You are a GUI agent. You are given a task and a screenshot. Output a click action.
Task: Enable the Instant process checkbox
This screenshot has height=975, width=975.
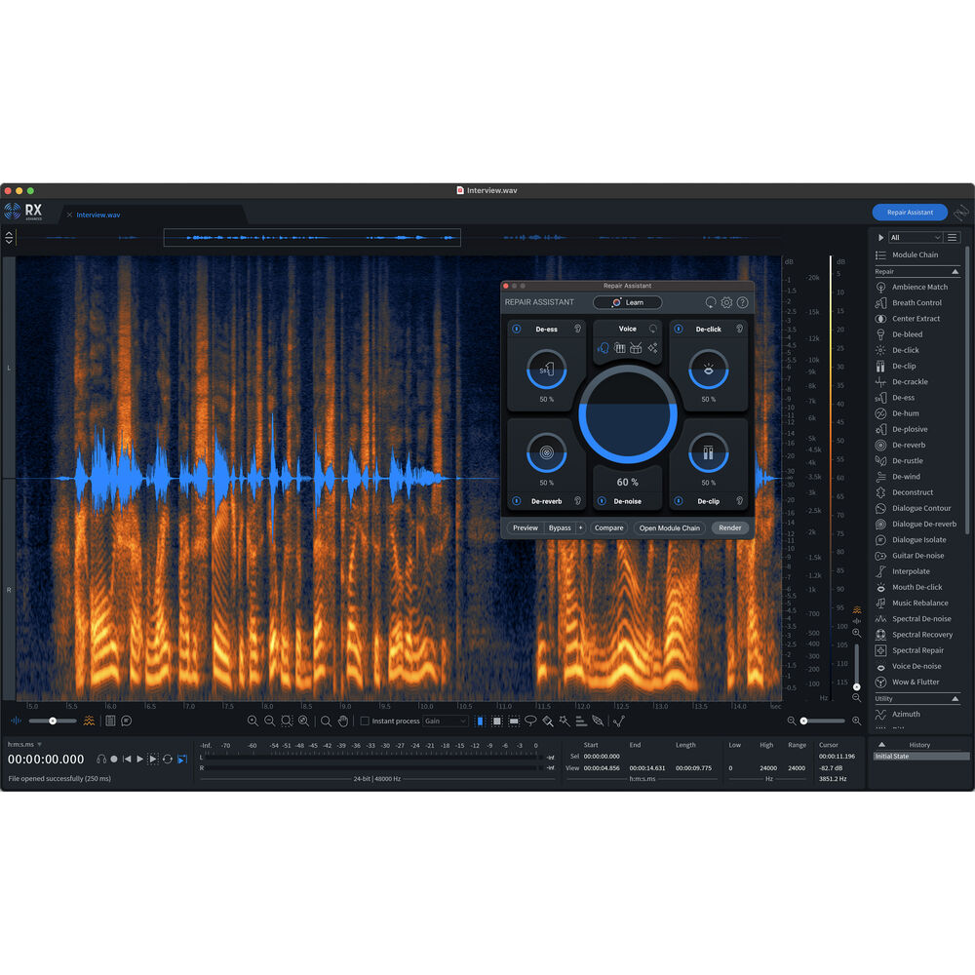coord(365,721)
